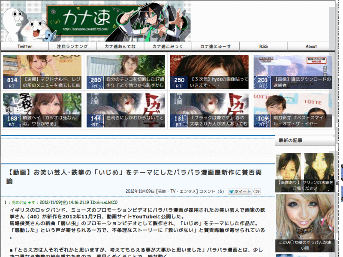The image size is (343, 257).
Task: Open the 250 RT hyde画像 article thumbnail
Action: [209, 72]
